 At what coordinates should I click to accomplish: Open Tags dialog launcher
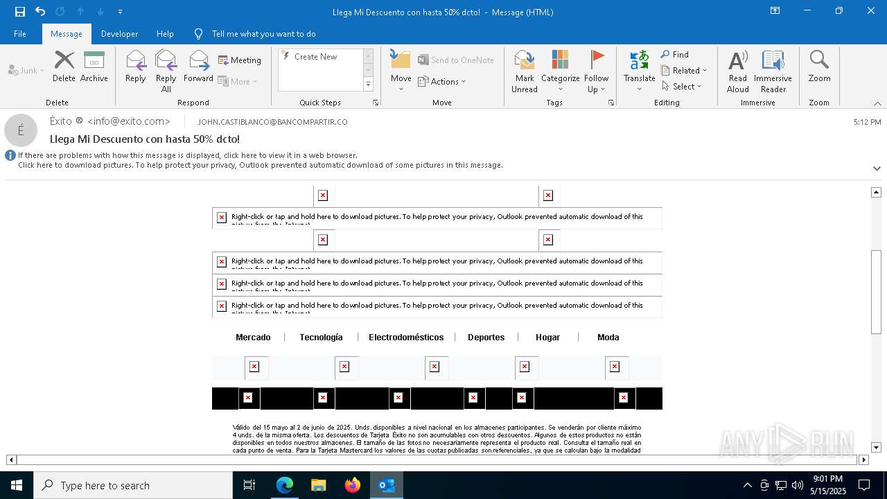click(611, 103)
